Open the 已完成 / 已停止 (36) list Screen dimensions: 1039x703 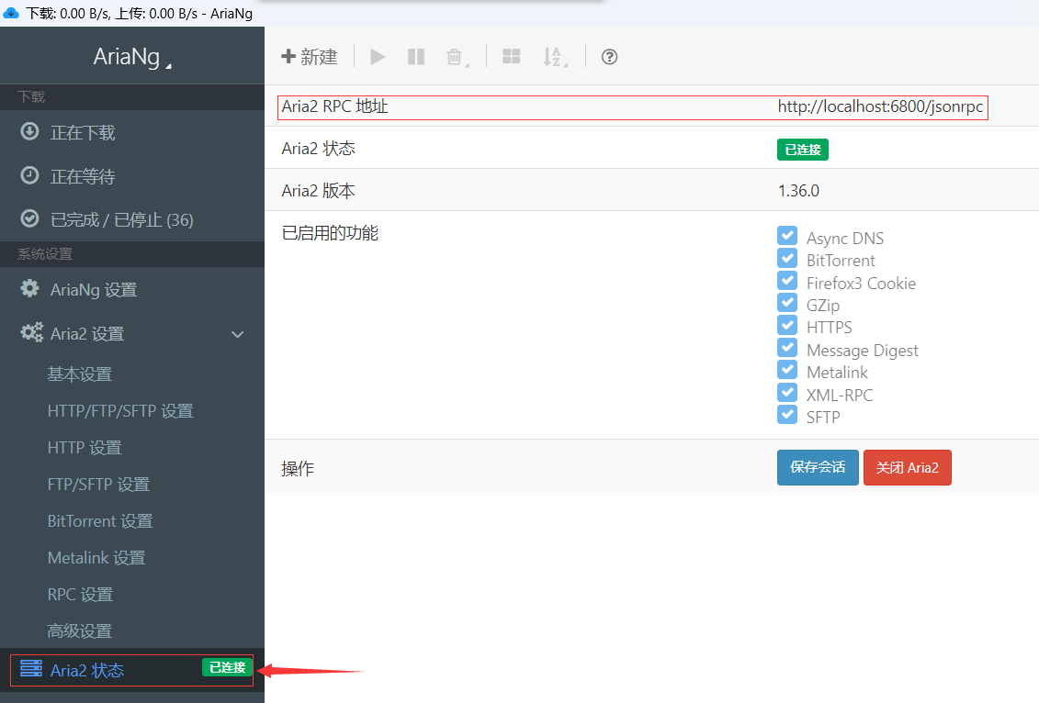[x=121, y=220]
